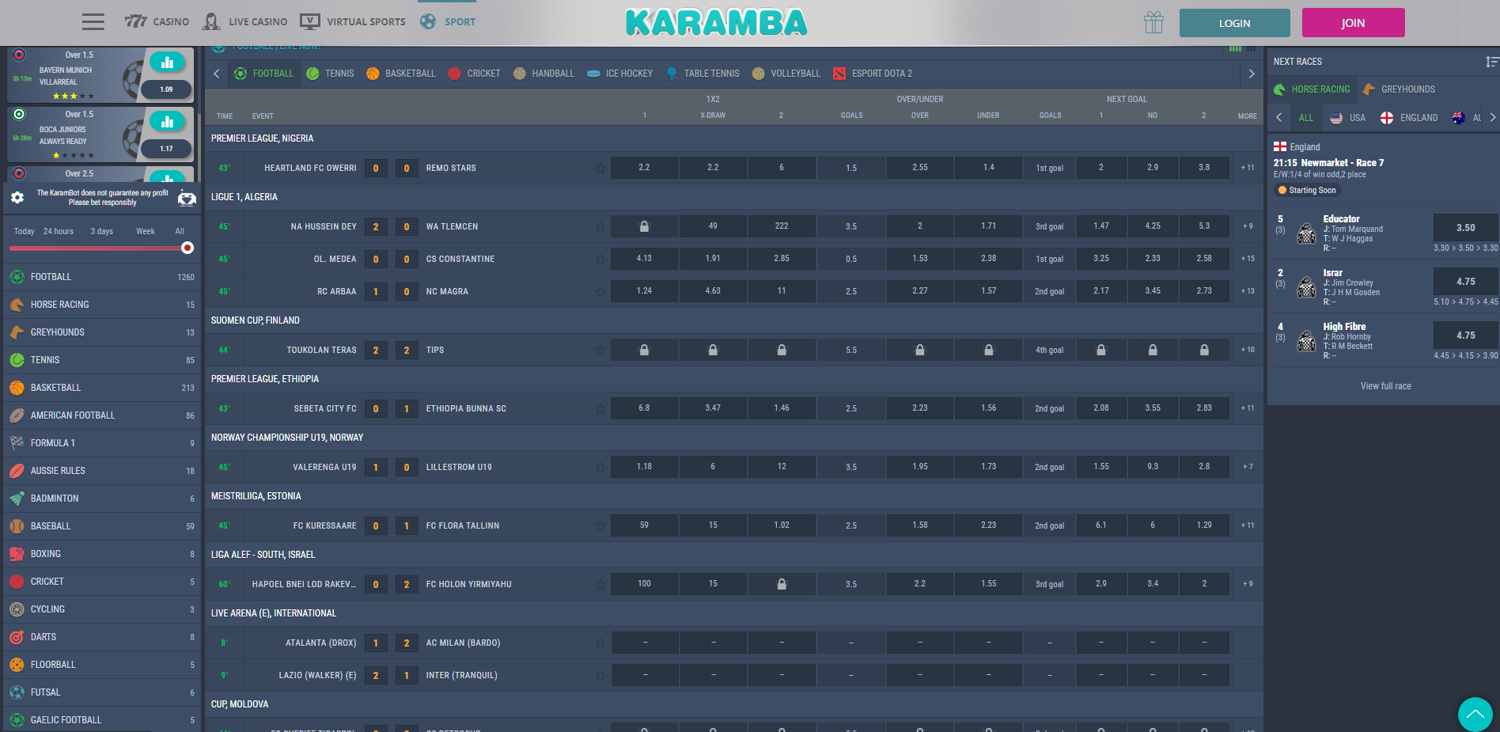Viewport: 1500px width, 732px height.
Task: Favorite the OL. Medea match star
Action: pyautogui.click(x=600, y=259)
